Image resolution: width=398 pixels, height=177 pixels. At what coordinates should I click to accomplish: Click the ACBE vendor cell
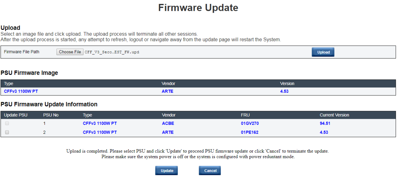tap(168, 123)
